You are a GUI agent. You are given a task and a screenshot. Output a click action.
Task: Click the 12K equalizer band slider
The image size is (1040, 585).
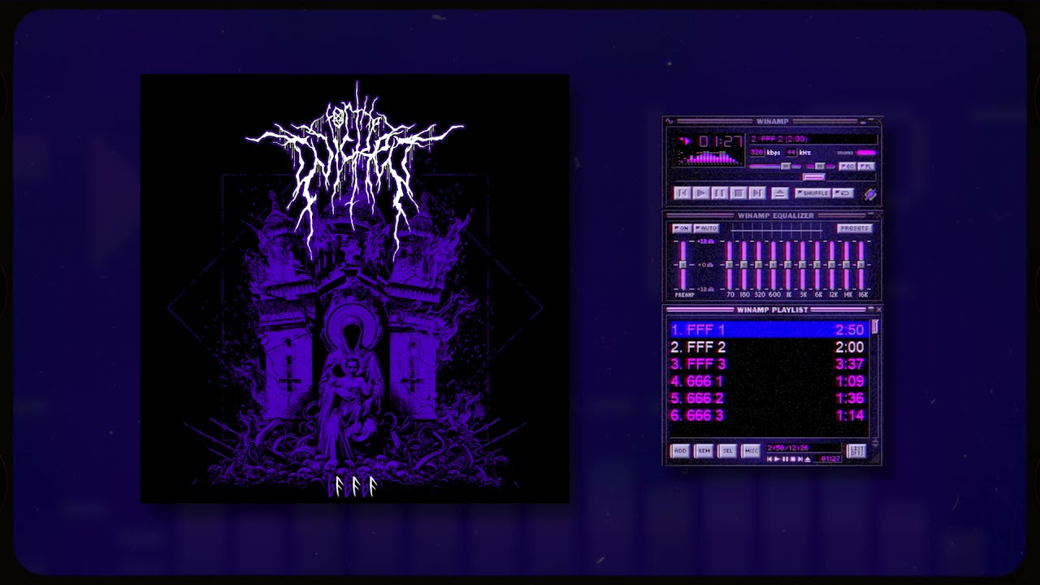(x=832, y=265)
